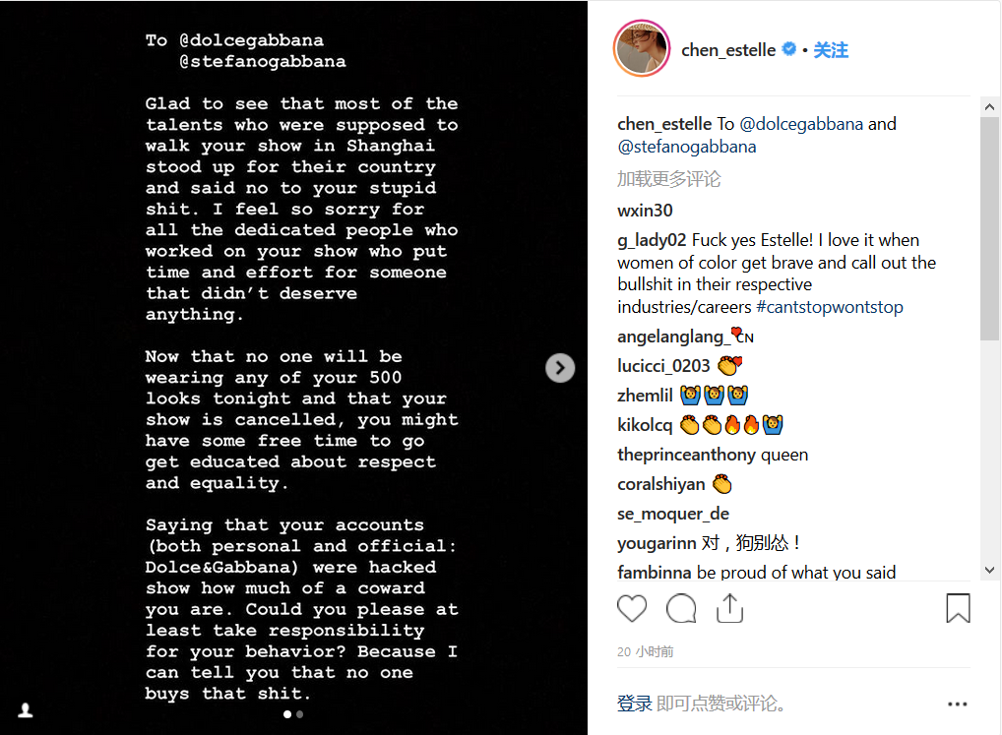This screenshot has width=1002, height=735.
Task: Save the post with the bookmark icon
Action: 958,609
